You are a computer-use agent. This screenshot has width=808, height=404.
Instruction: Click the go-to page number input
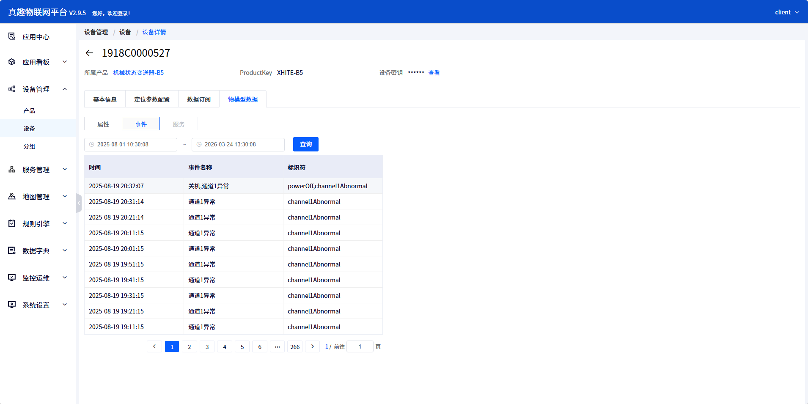pyautogui.click(x=360, y=346)
